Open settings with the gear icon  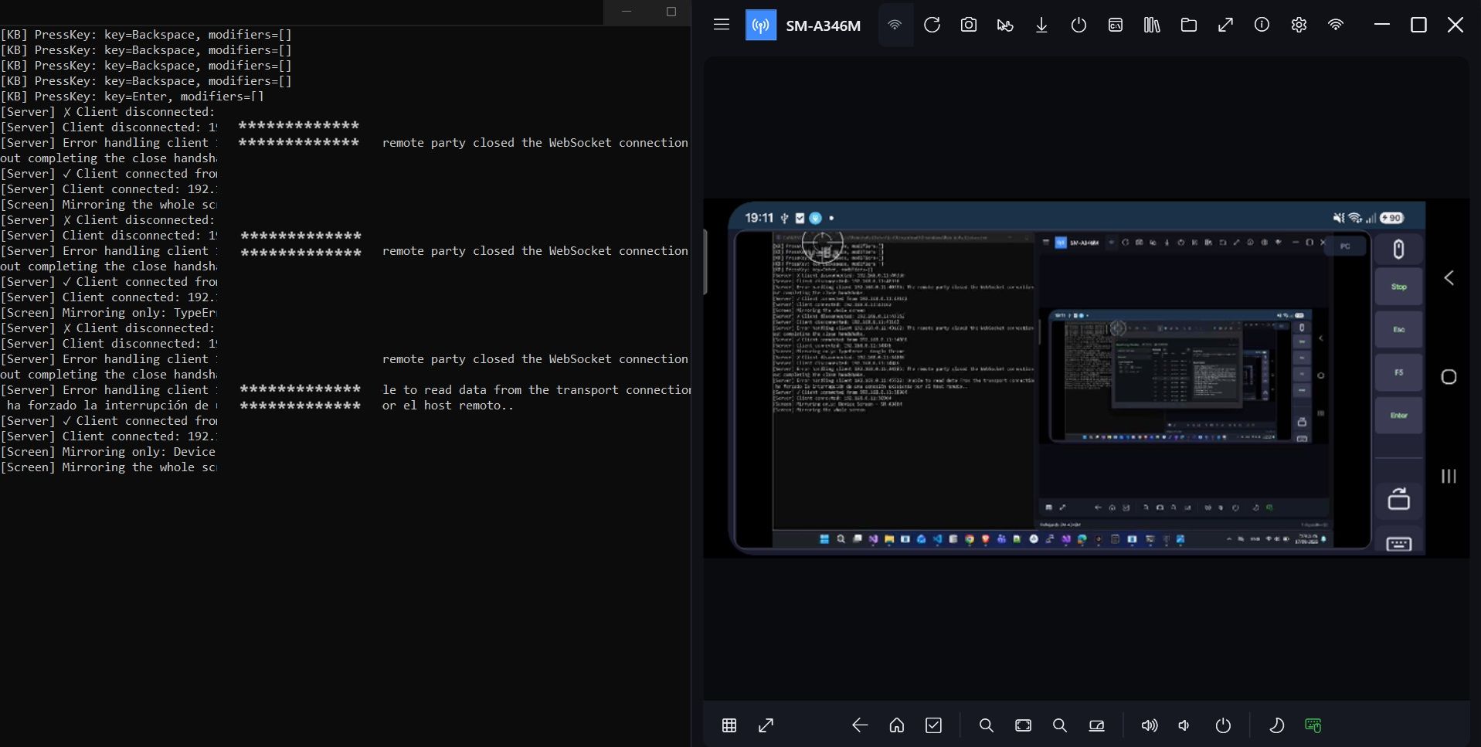point(1299,25)
